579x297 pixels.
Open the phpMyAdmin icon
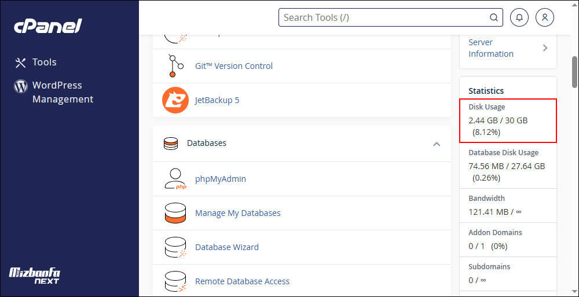[x=175, y=179]
